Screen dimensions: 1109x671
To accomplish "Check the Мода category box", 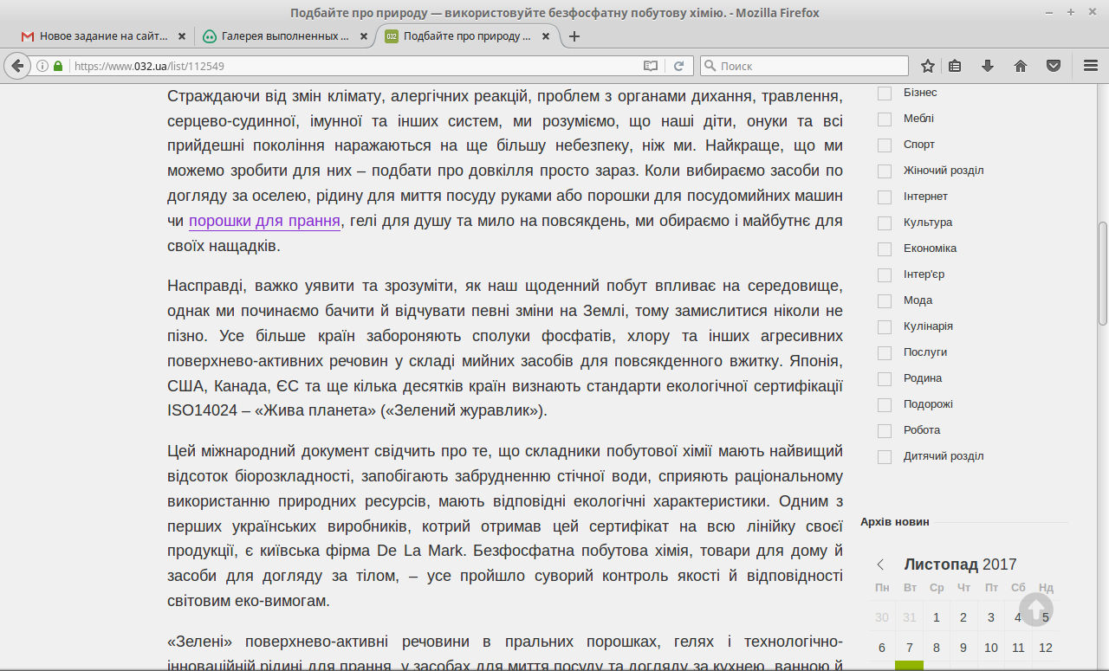I will click(x=885, y=300).
